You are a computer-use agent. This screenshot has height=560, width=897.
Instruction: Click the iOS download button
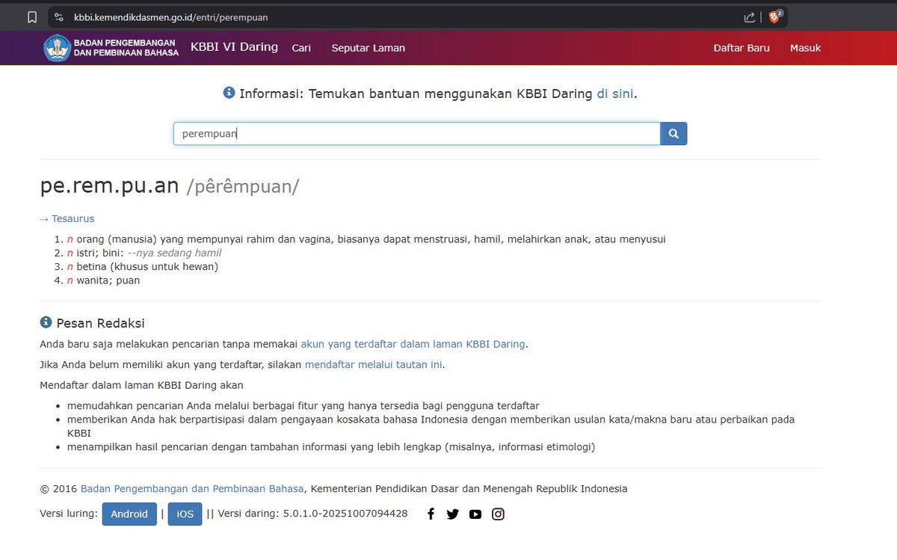[x=185, y=514]
